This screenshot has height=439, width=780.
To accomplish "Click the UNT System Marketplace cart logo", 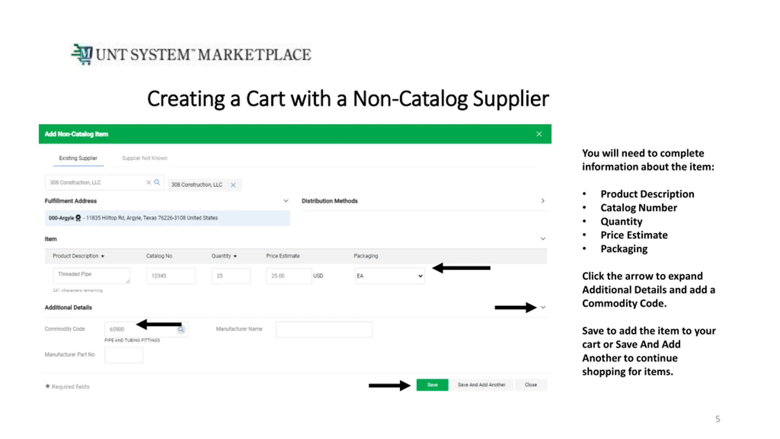I will [82, 55].
